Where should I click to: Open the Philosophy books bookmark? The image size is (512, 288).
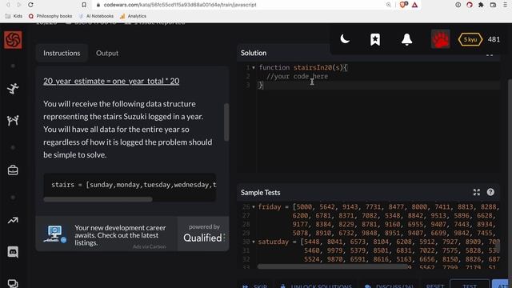tap(50, 16)
